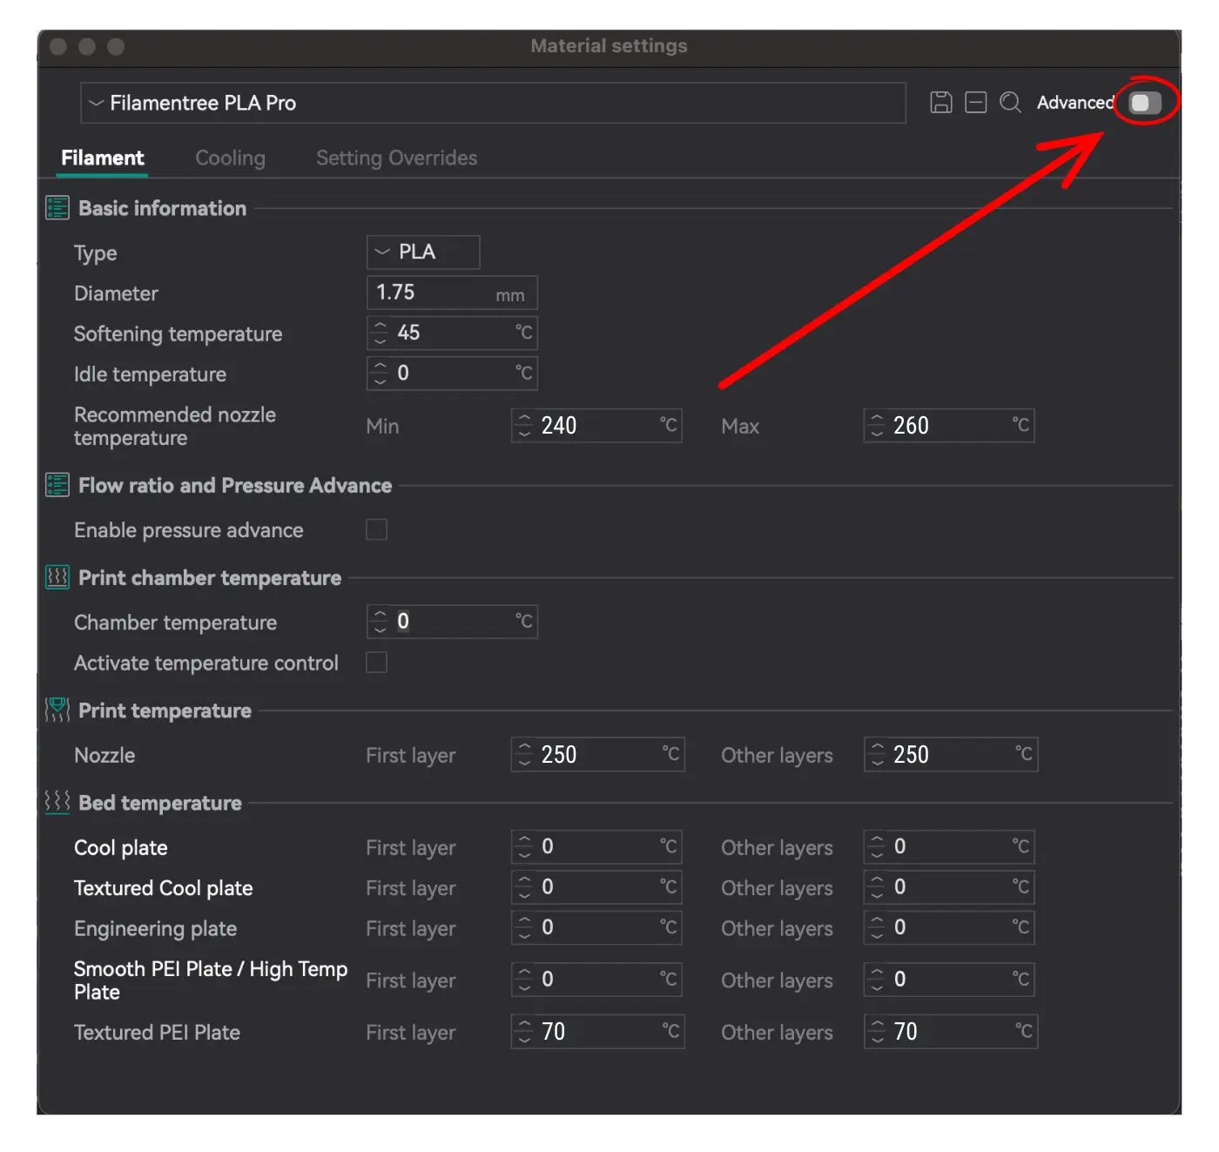Screen dimensions: 1219x1152
Task: Enable the pressure advance checkbox
Action: pos(376,529)
